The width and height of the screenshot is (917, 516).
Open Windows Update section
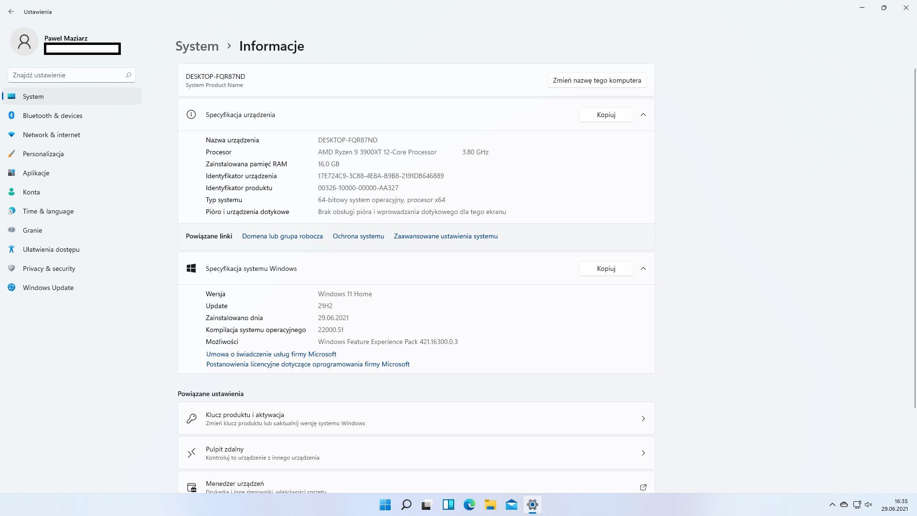72,288
